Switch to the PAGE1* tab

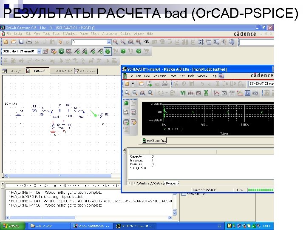pyautogui.click(x=38, y=71)
